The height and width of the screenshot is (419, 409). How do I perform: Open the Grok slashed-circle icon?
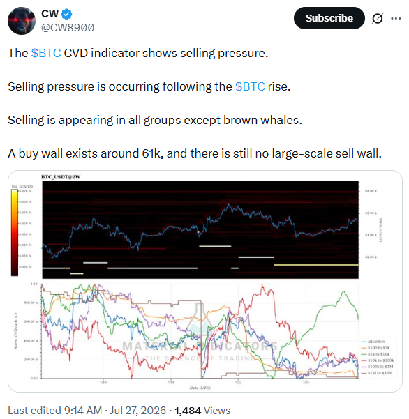tap(377, 18)
